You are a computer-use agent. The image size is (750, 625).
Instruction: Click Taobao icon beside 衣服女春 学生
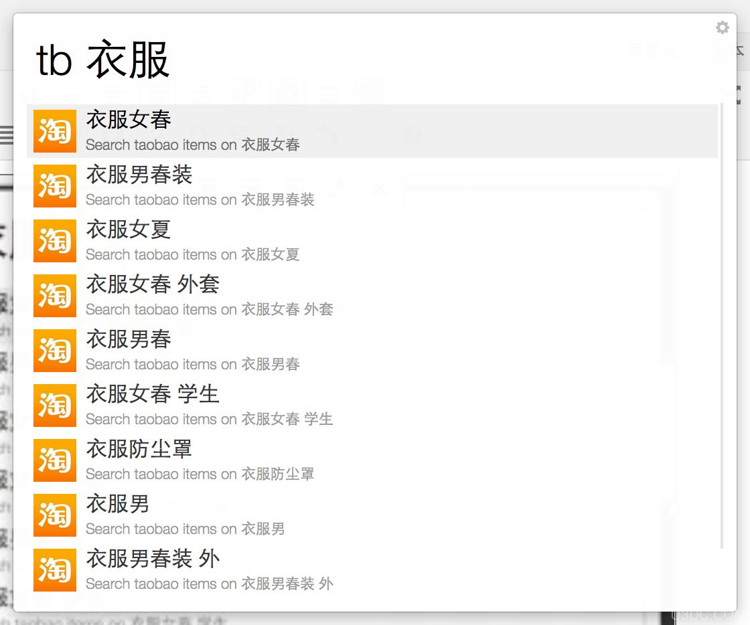55,406
